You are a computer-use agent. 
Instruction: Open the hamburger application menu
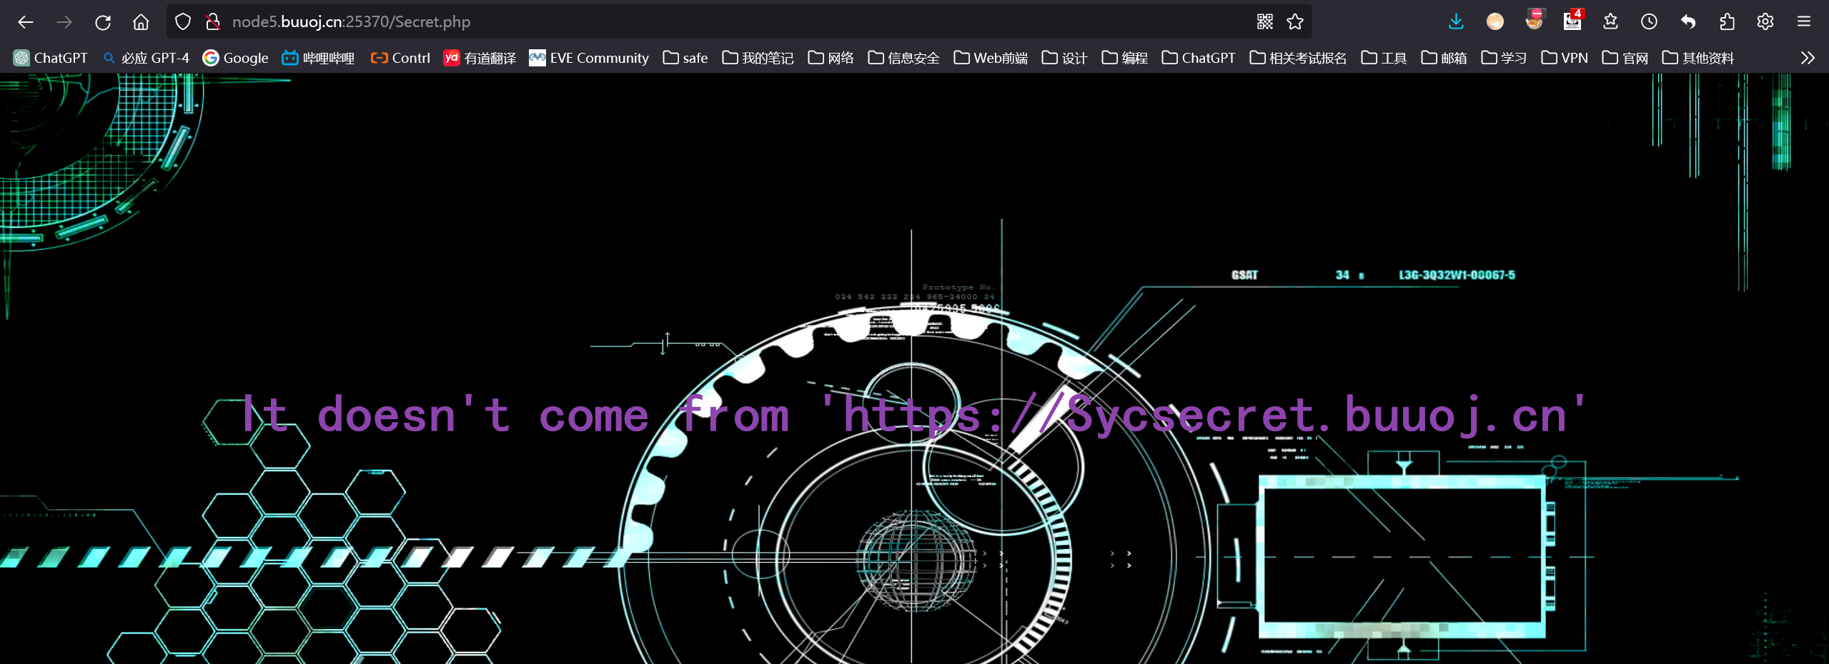(x=1803, y=22)
